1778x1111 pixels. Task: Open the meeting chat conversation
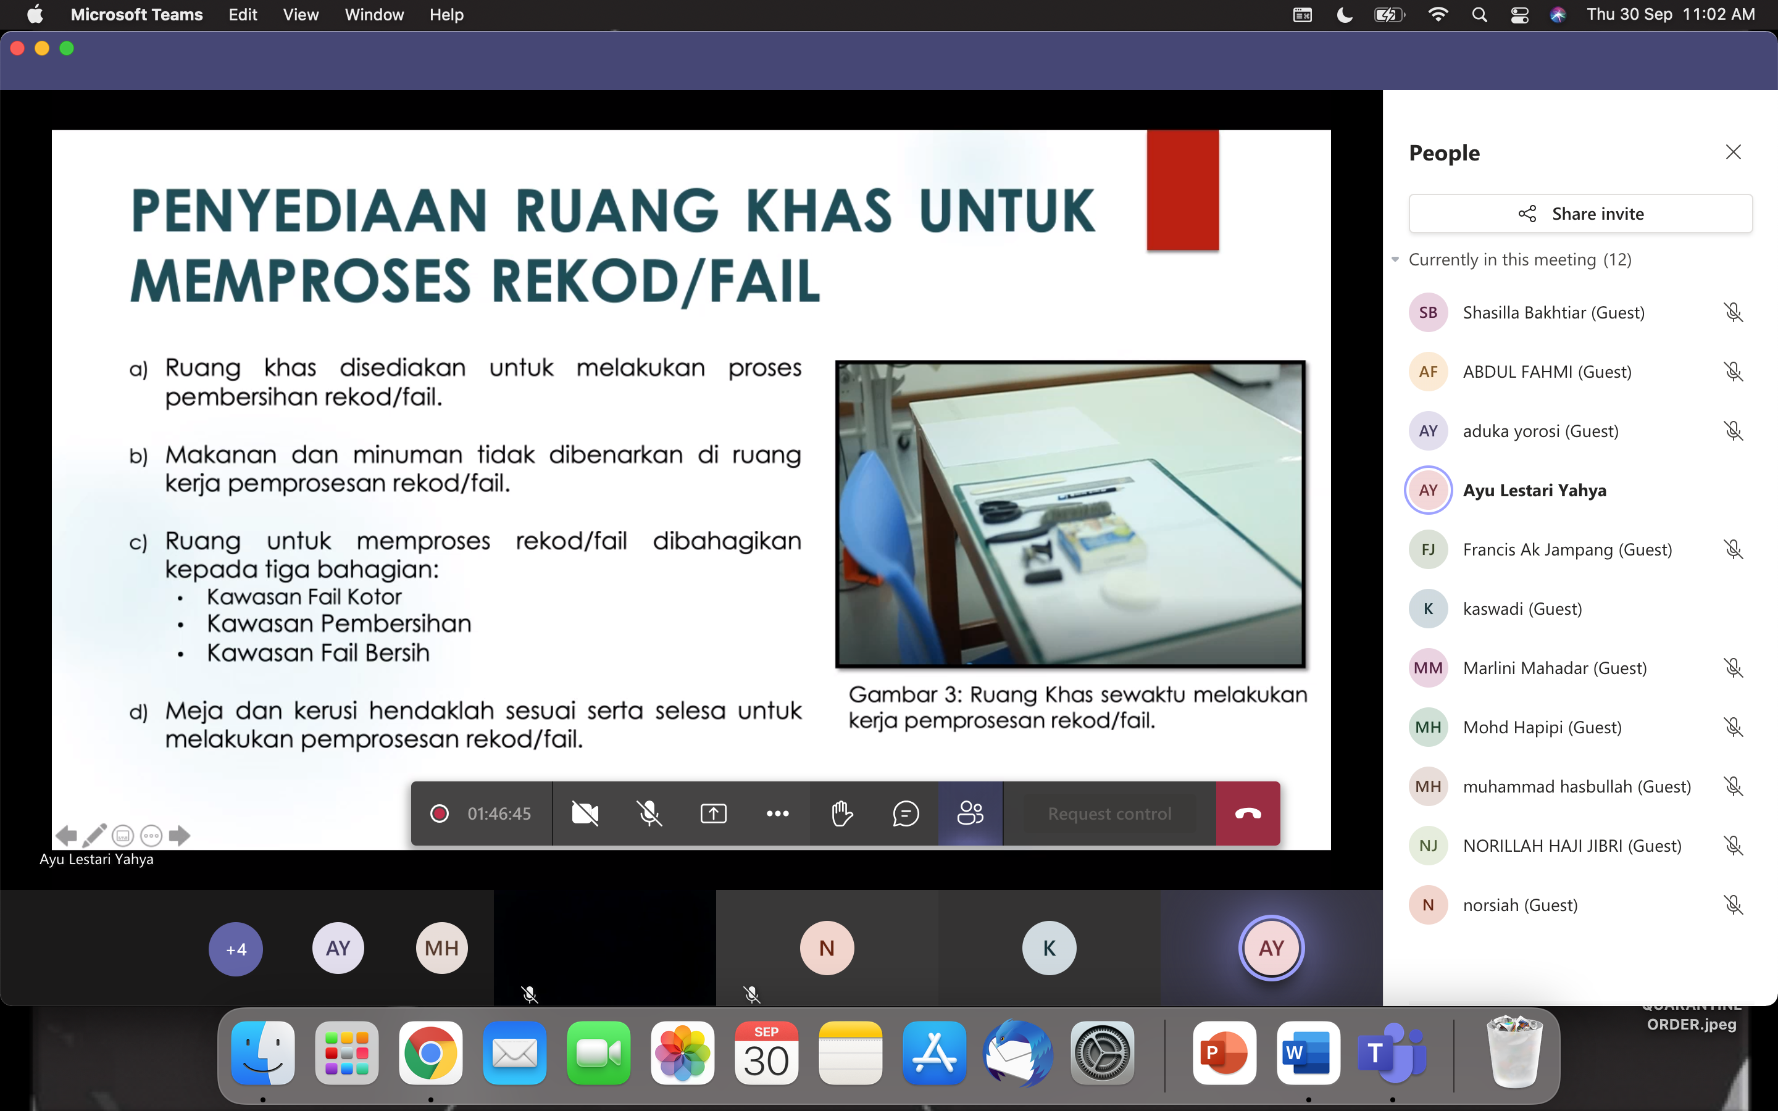905,813
